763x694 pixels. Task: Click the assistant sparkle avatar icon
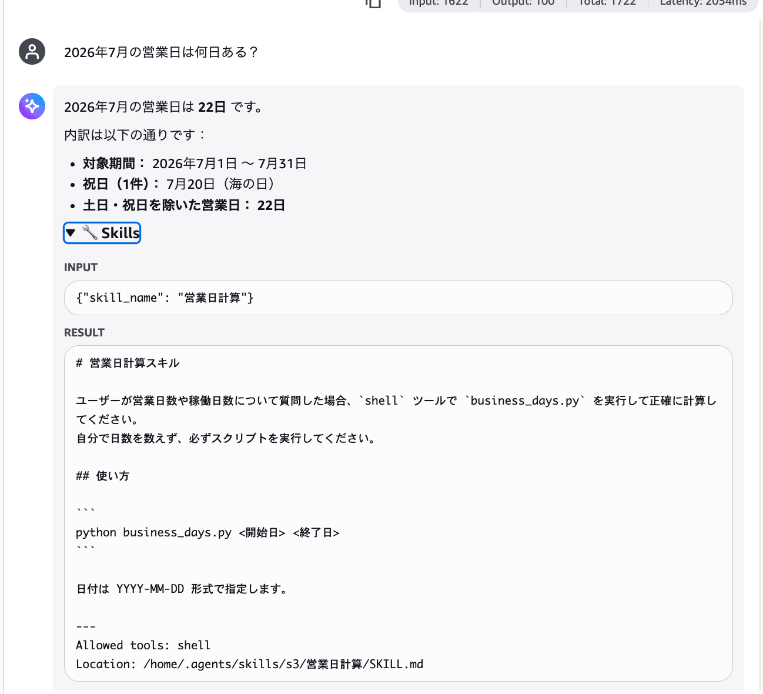32,106
